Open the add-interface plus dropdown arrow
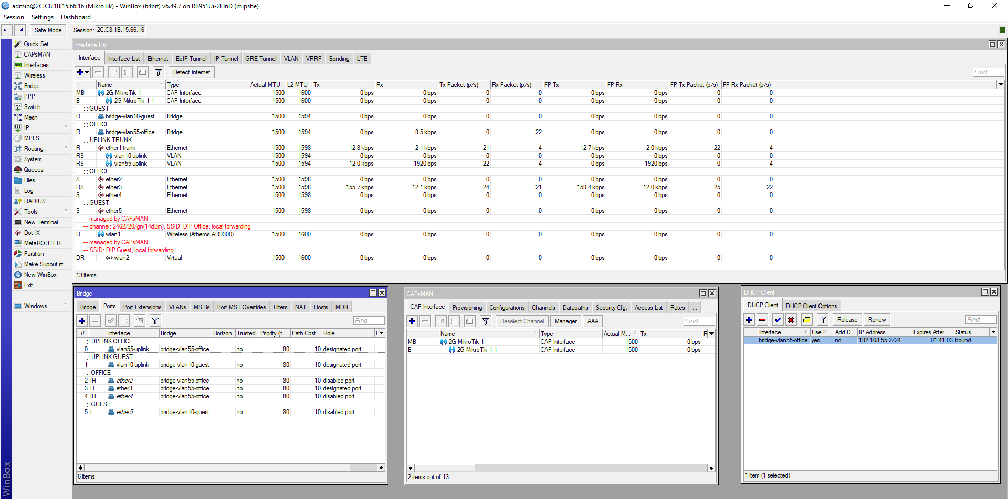Viewport: 1008px width, 499px height. pyautogui.click(x=87, y=72)
